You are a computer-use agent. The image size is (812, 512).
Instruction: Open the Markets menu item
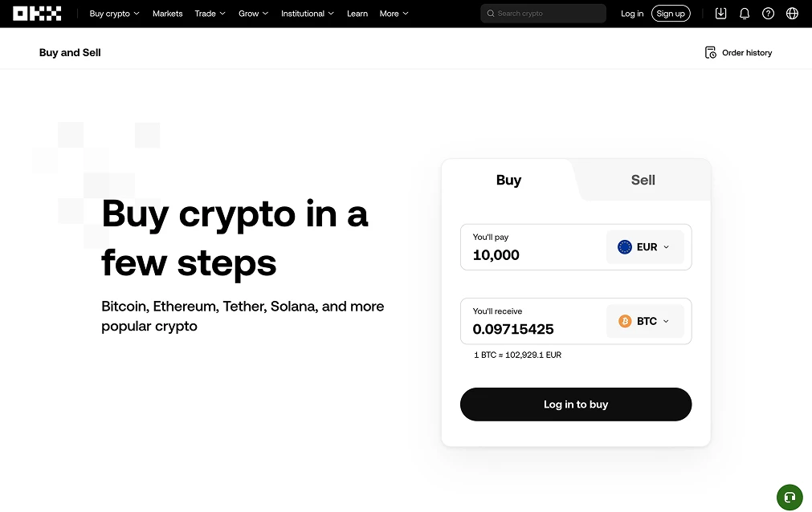167,14
